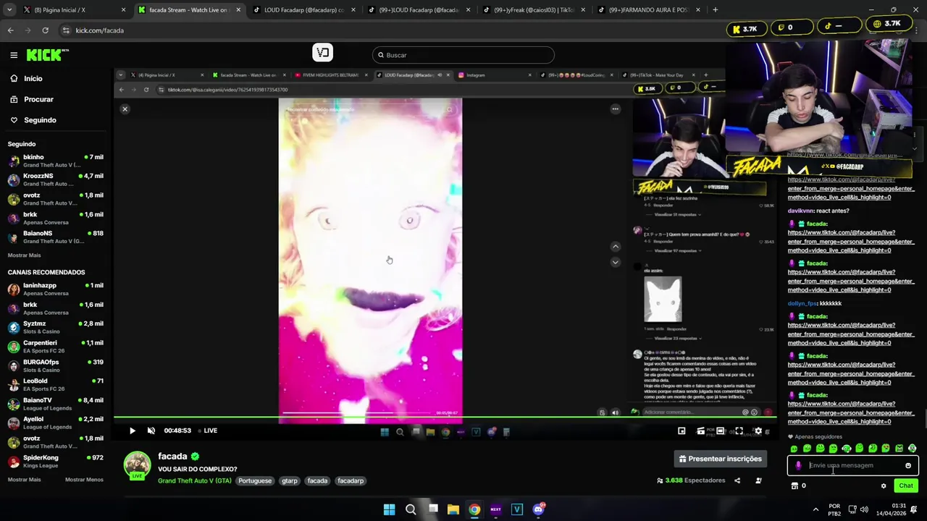Resume the stream with the play button

pos(132,431)
